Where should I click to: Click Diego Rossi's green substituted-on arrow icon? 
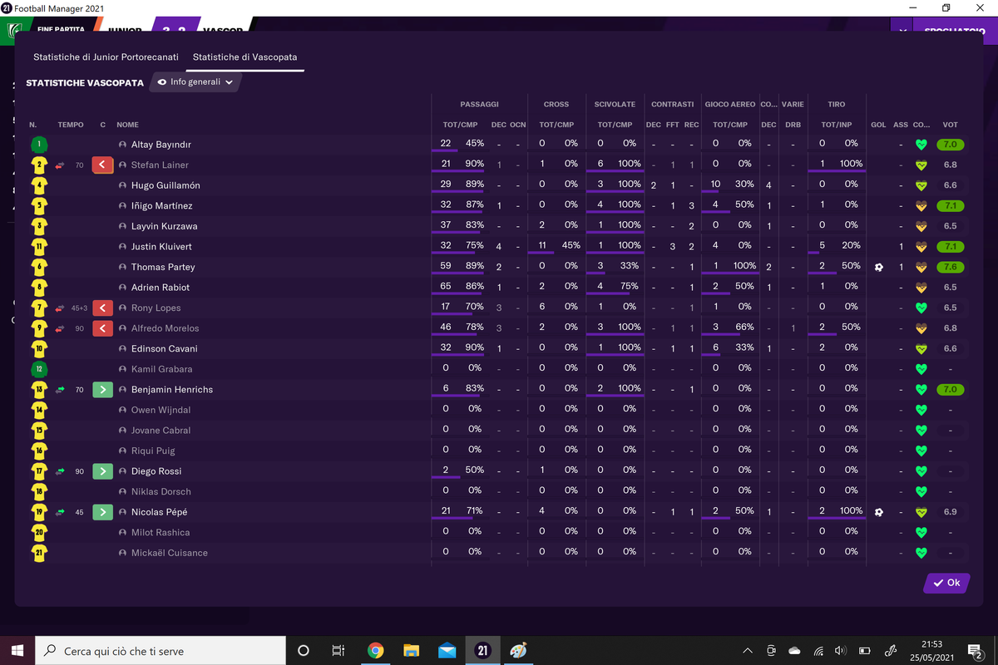tap(102, 471)
